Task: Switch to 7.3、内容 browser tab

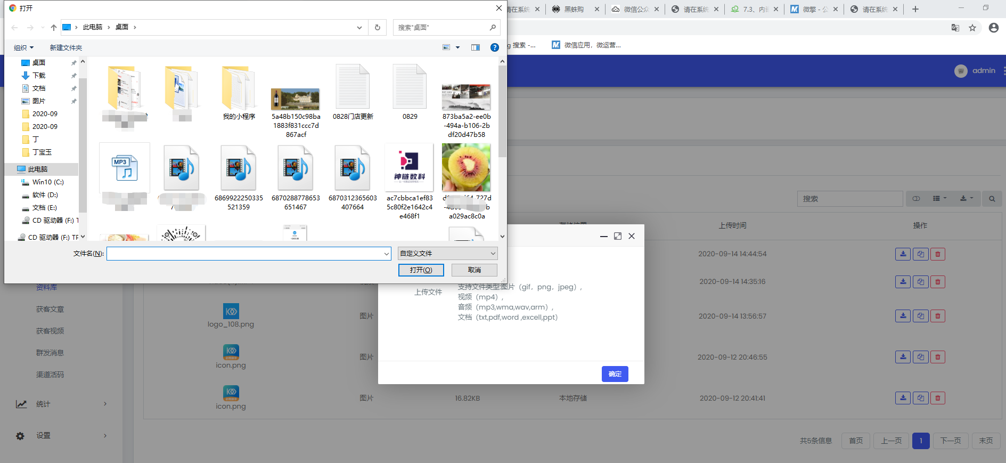Action: point(754,9)
